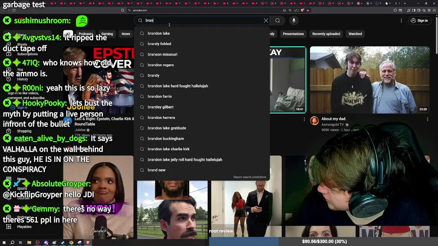Open the Brave Shields lion icon
The height and width of the screenshot is (246, 438).
tap(302, 10)
